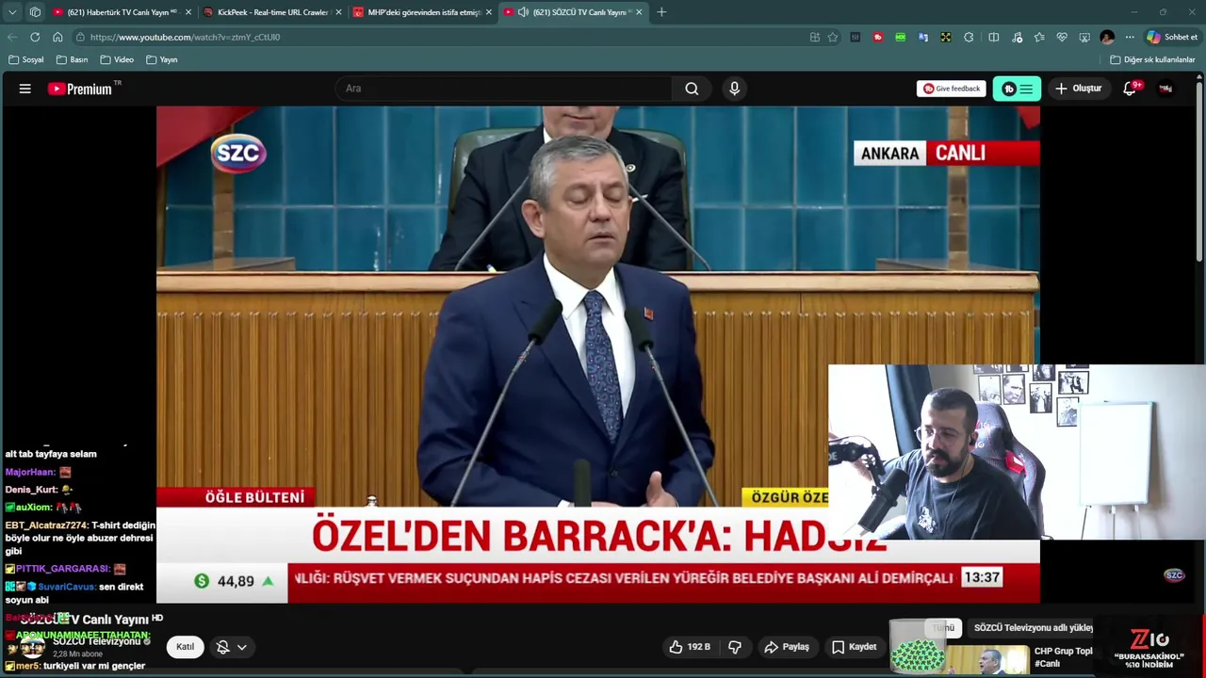Image resolution: width=1206 pixels, height=678 pixels.
Task: Toggle the green enhancer extension button
Action: 1017,89
